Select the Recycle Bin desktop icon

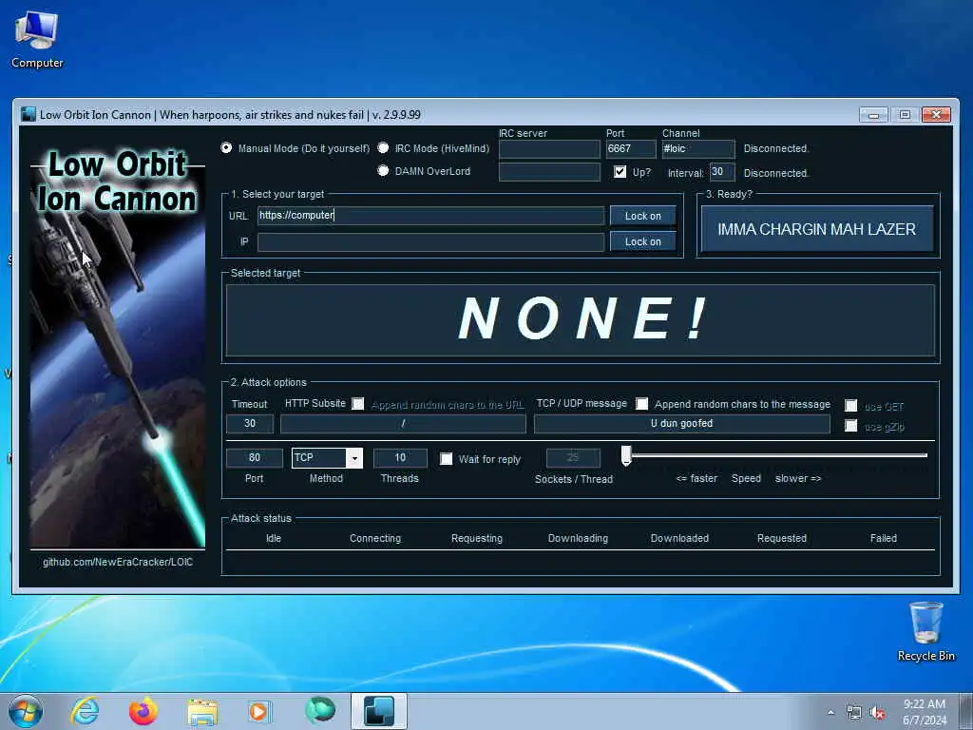click(925, 631)
